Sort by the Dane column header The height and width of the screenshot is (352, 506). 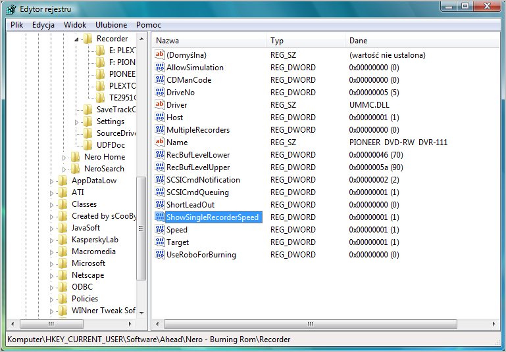pyautogui.click(x=422, y=41)
